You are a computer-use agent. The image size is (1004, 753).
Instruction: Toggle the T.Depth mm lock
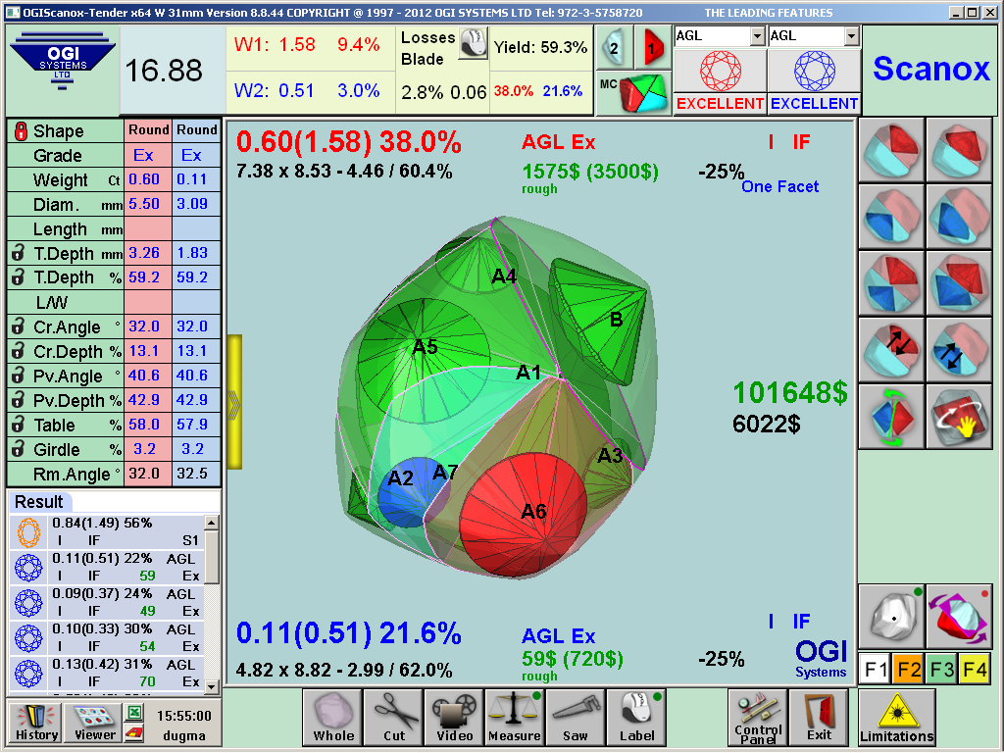[19, 254]
